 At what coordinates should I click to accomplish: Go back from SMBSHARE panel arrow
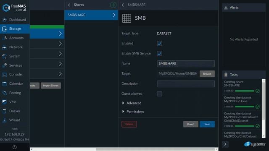click(x=123, y=5)
